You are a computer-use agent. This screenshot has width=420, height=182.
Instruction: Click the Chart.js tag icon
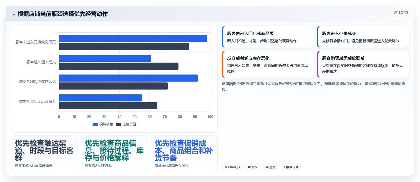(226, 167)
